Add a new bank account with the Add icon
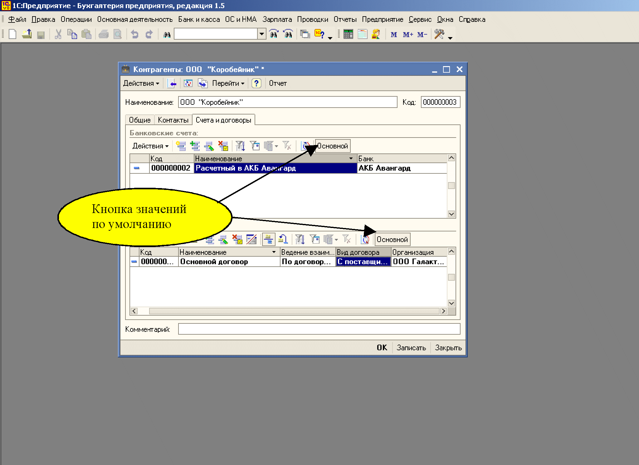Image resolution: width=639 pixels, height=465 pixels. click(181, 146)
